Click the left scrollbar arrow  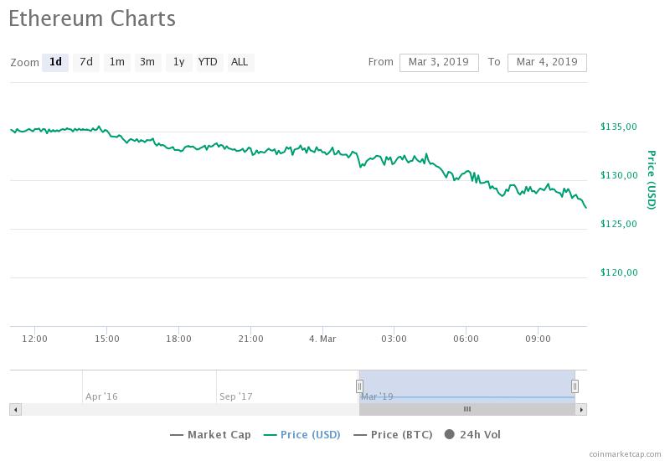pos(14,409)
